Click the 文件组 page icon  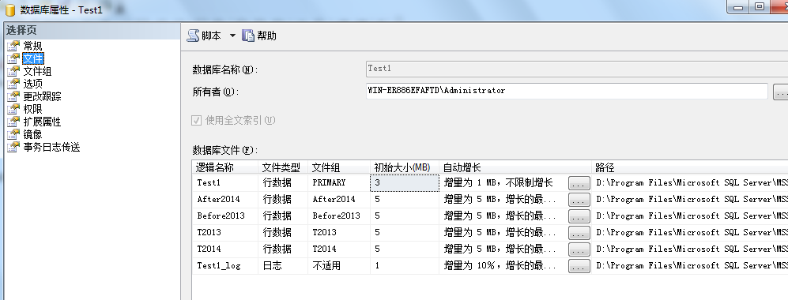[x=13, y=71]
